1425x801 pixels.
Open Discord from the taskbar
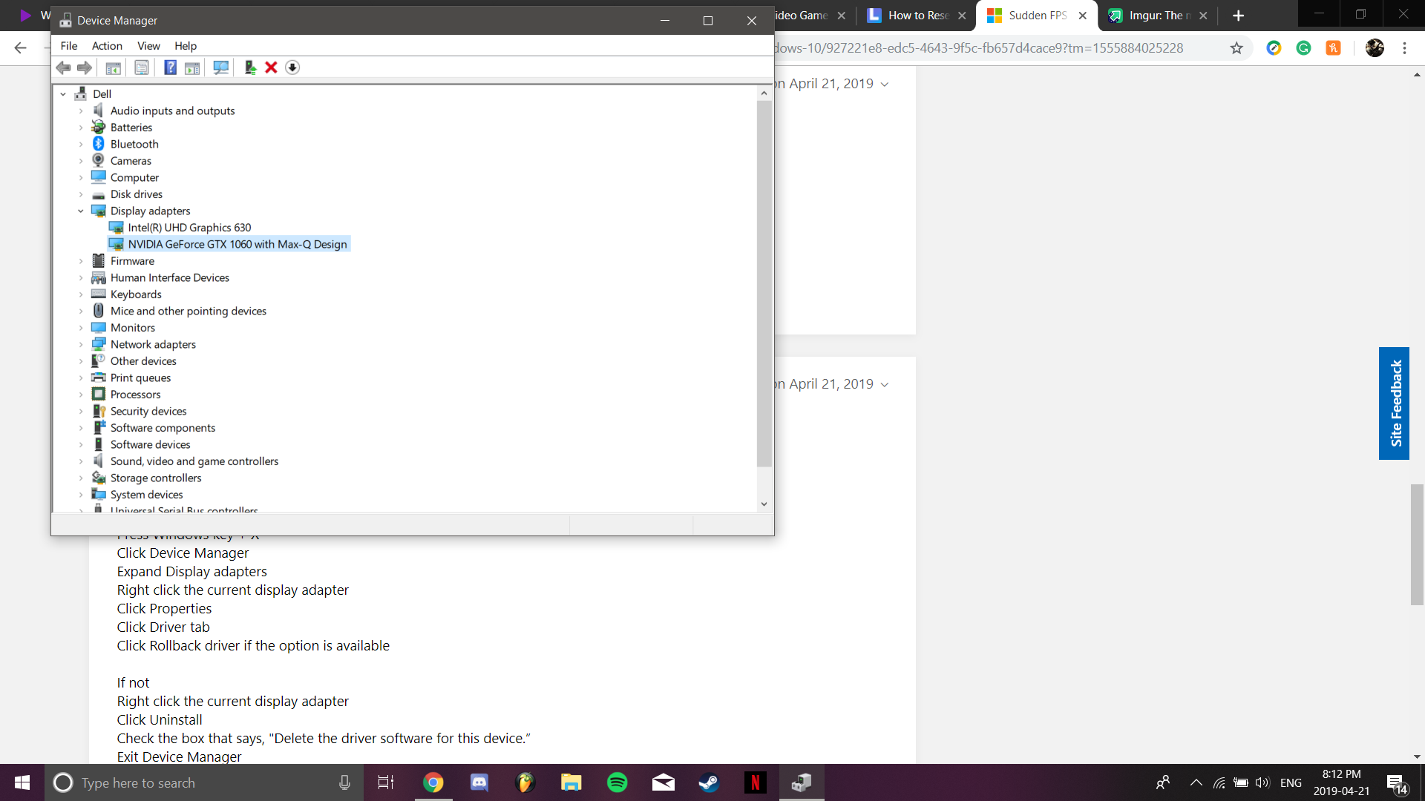(x=479, y=782)
